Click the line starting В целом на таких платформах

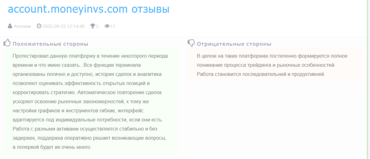click(x=272, y=56)
